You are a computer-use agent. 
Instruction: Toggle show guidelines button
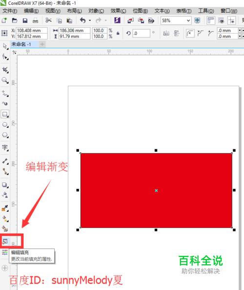[232, 20]
